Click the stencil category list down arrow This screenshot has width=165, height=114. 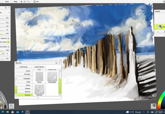click(16, 95)
